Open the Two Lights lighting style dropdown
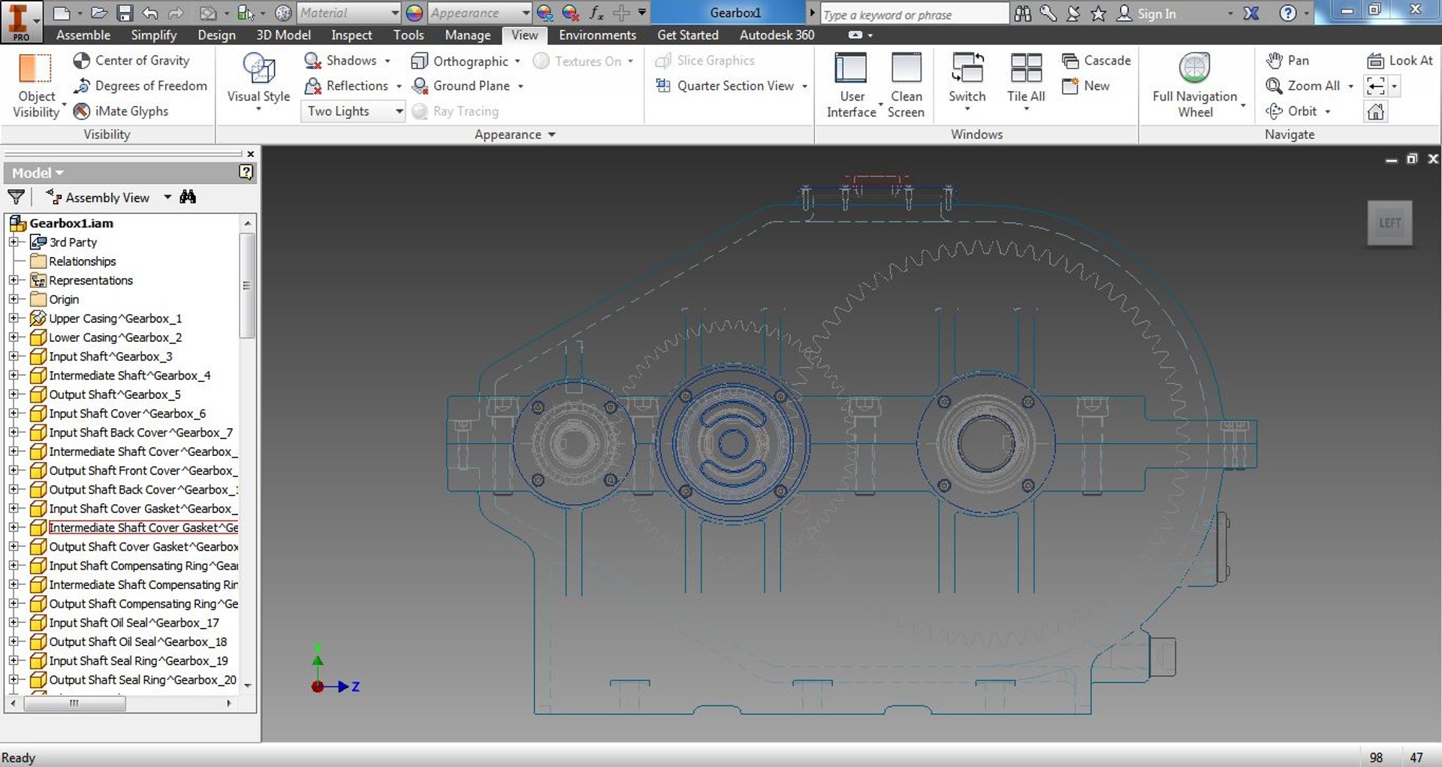Image resolution: width=1442 pixels, height=767 pixels. tap(354, 111)
